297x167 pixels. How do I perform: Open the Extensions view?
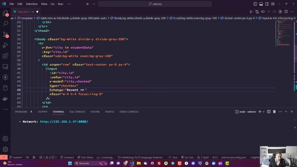(5, 56)
